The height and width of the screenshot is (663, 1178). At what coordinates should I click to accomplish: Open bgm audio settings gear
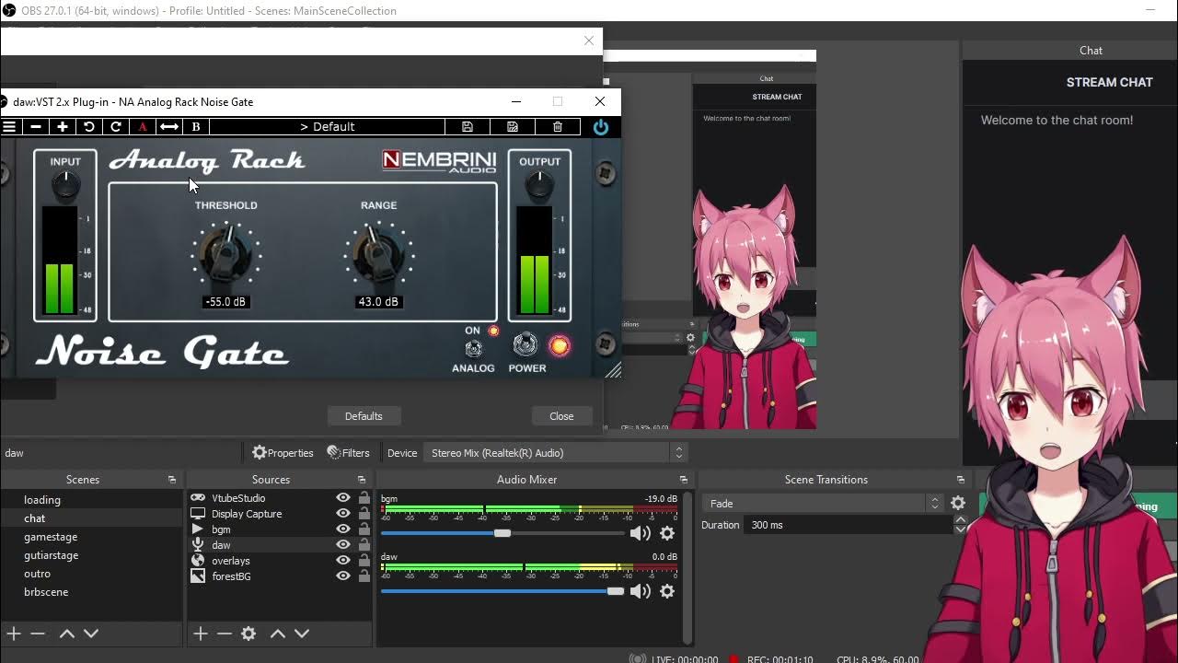click(667, 533)
